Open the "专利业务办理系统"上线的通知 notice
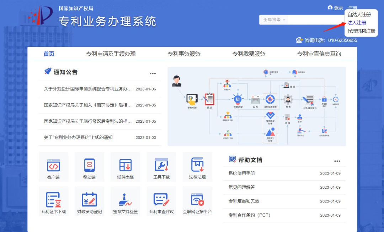The image size is (384, 232). click(78, 137)
